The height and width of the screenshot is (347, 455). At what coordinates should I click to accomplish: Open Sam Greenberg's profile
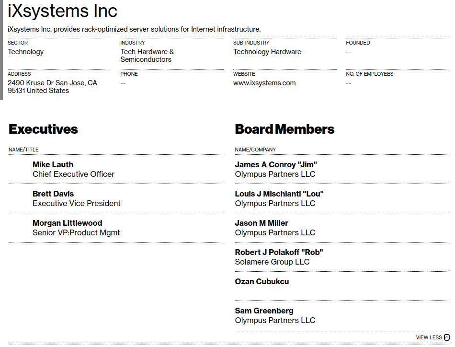[264, 311]
